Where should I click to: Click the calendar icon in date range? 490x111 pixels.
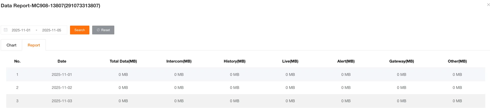coord(6,30)
